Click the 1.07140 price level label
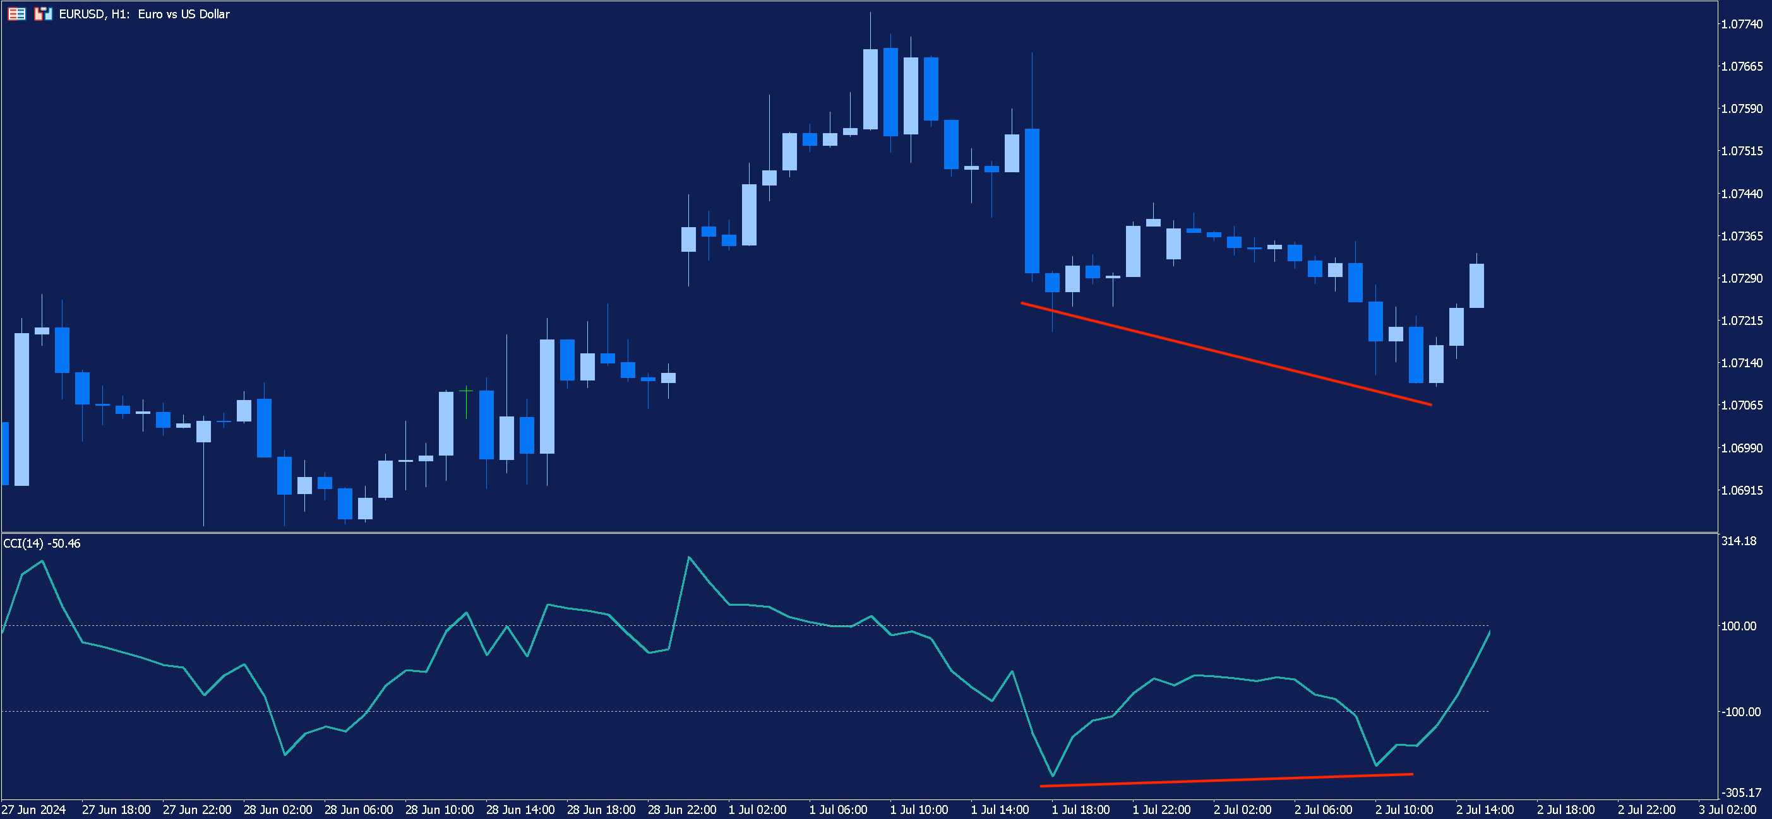This screenshot has width=1772, height=819. [1742, 363]
